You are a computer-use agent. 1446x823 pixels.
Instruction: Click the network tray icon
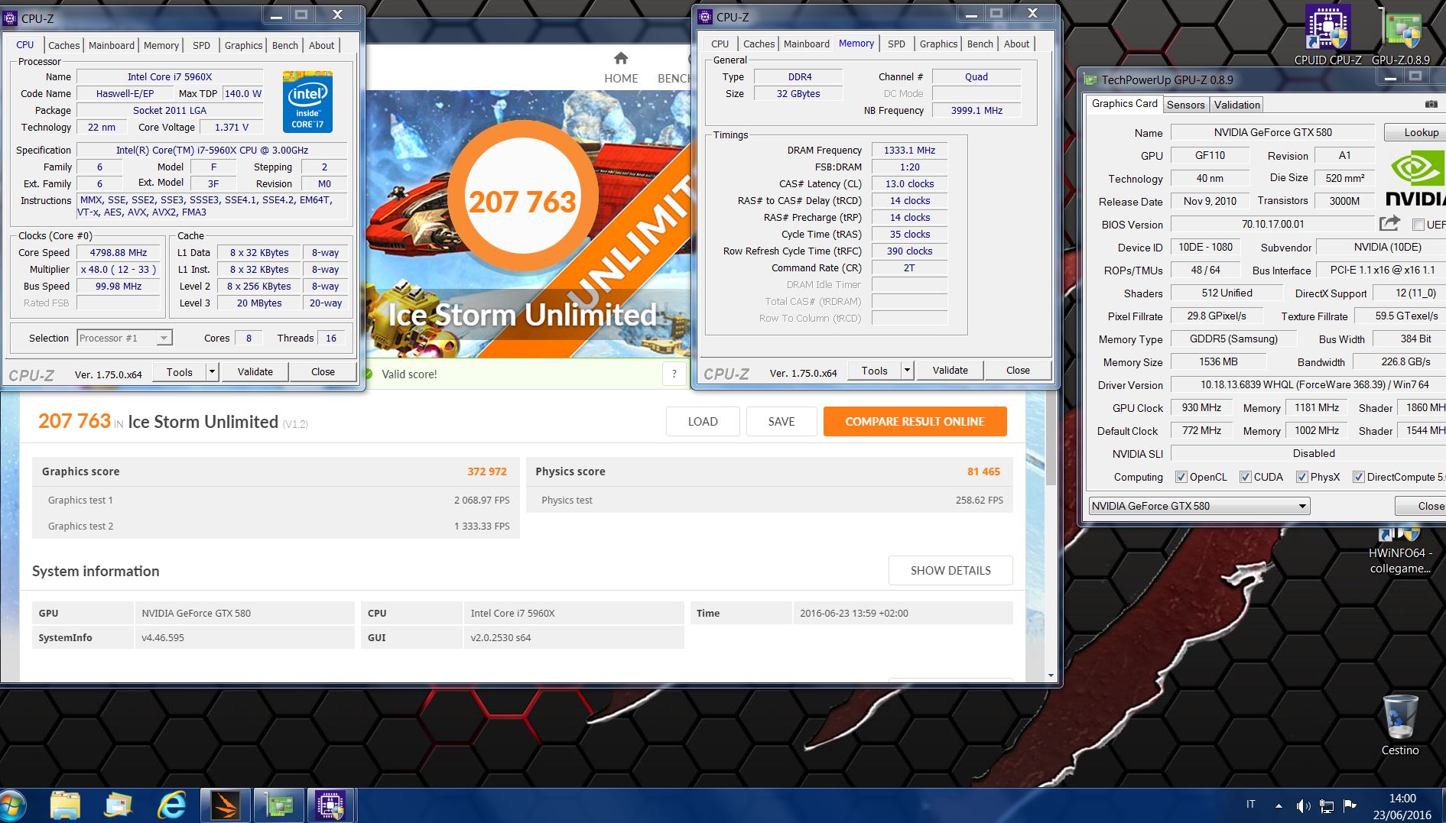(x=1327, y=805)
